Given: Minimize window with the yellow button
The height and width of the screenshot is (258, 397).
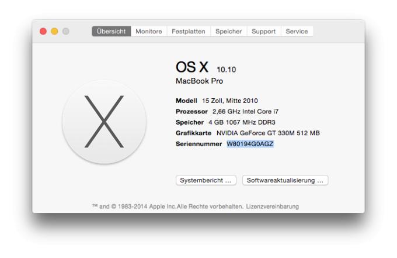Looking at the screenshot, I should point(54,31).
